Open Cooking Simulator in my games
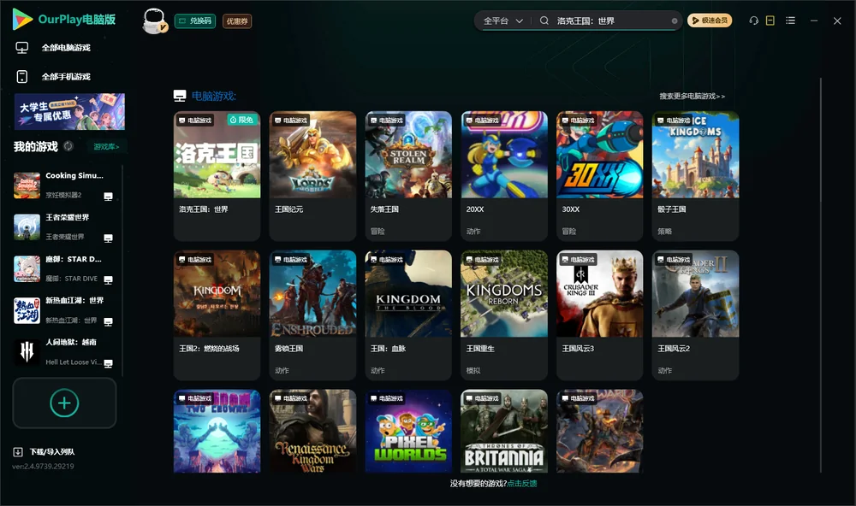856x506 pixels. click(x=64, y=185)
